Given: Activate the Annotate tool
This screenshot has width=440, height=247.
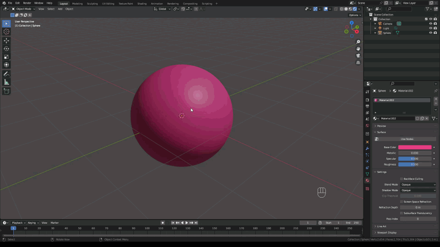Looking at the screenshot, I should click(6, 74).
